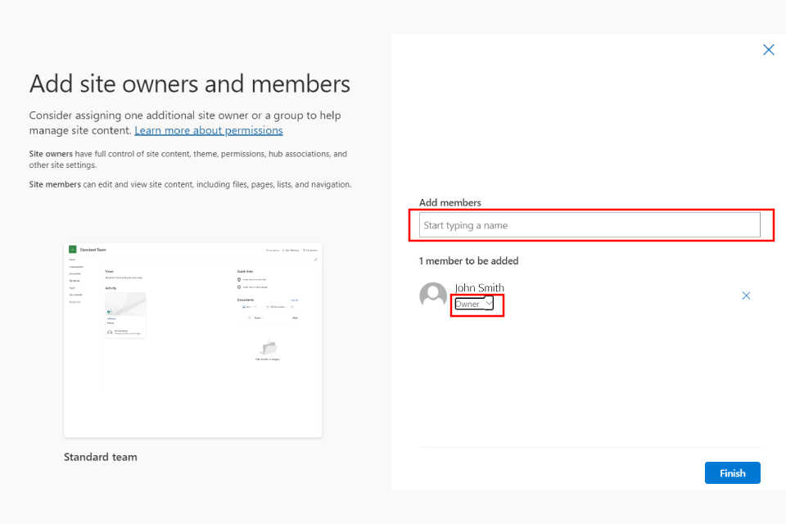This screenshot has height=524, width=786.
Task: Click See all in preview Documents section
Action: [295, 300]
